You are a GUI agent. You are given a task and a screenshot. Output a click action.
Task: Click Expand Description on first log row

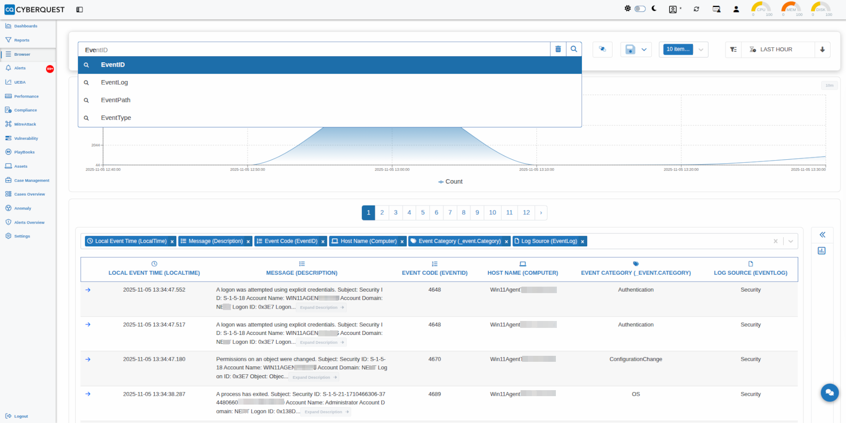coord(321,308)
